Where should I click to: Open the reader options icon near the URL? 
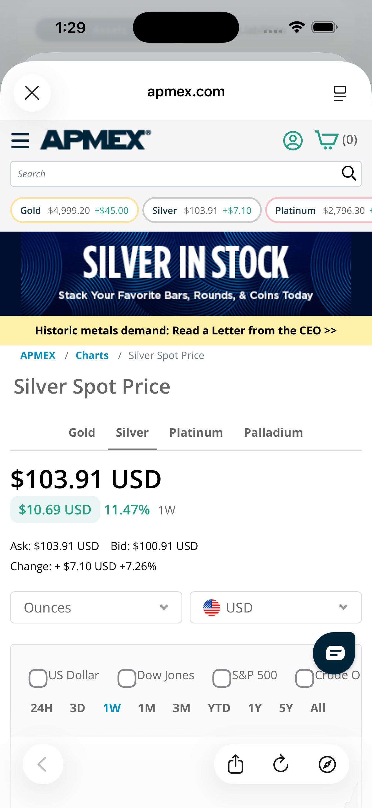[340, 93]
